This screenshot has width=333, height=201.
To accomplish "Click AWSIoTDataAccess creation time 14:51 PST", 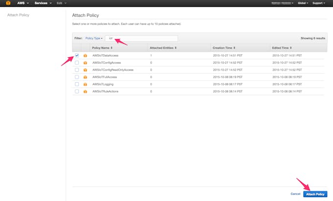I will point(228,56).
